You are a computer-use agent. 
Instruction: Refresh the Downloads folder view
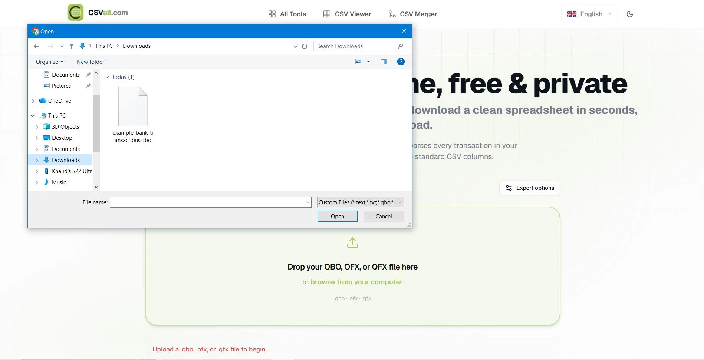pos(305,46)
